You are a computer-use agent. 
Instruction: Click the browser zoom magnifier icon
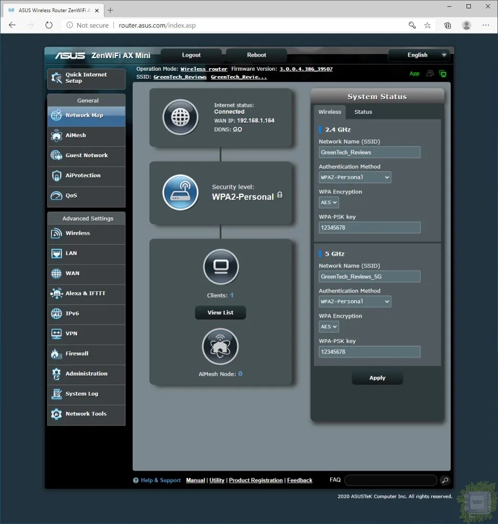coord(412,25)
